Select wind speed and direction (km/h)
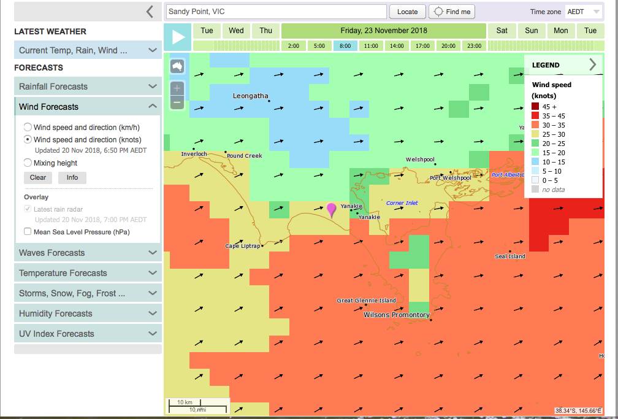This screenshot has width=618, height=419. tap(28, 128)
